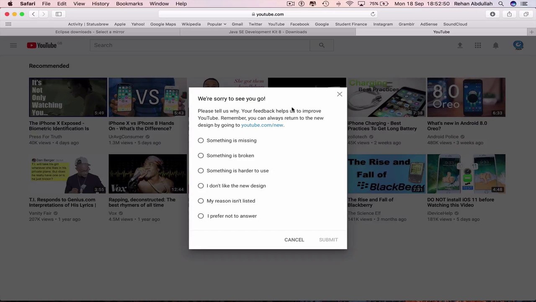Image resolution: width=536 pixels, height=302 pixels.
Task: Close the feedback dialog with X icon
Action: (340, 94)
